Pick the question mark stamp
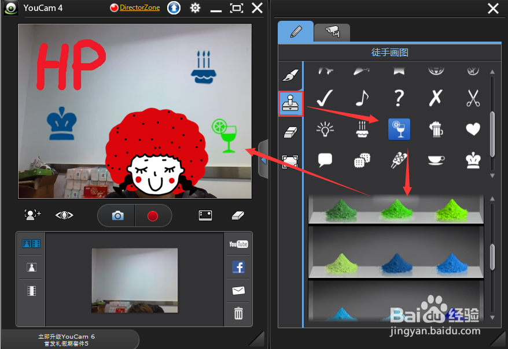Viewport: 508px width, 349px height. [399, 98]
